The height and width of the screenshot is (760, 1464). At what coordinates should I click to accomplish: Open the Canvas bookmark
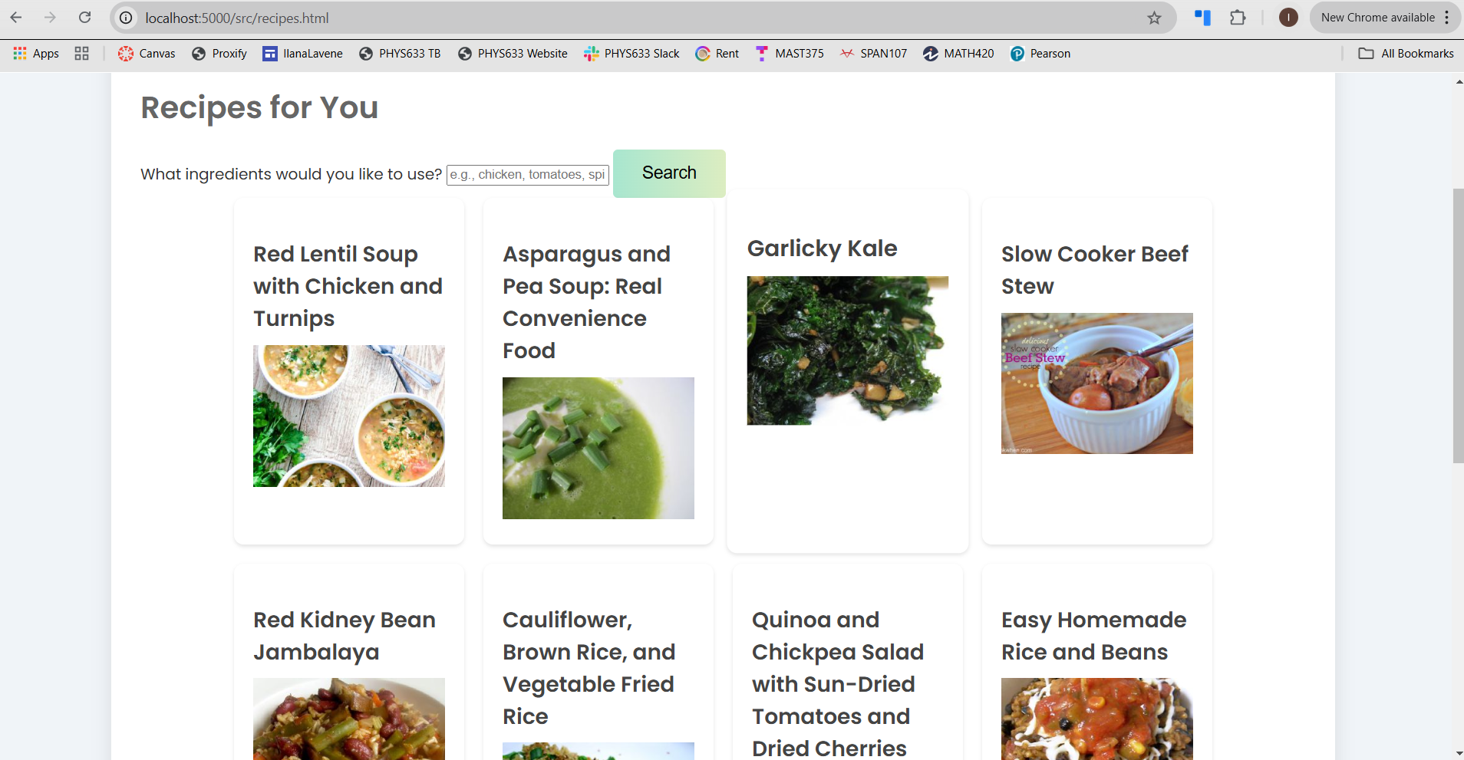147,54
